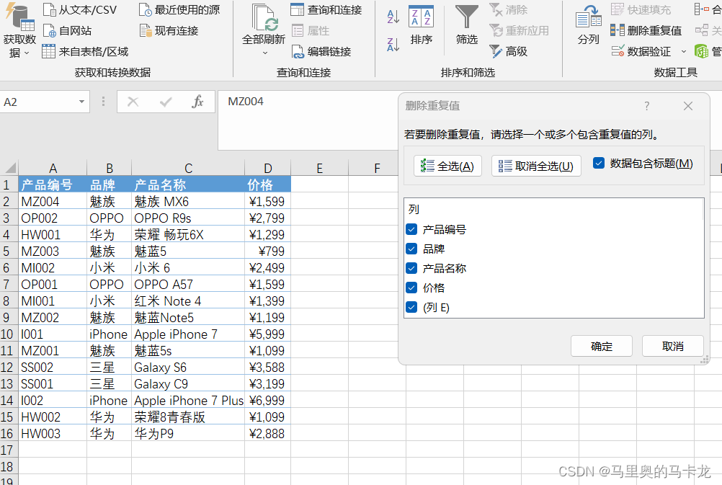Screen dimensions: 722x485
Task: Click 删除重复值 in the ribbon
Action: point(646,31)
